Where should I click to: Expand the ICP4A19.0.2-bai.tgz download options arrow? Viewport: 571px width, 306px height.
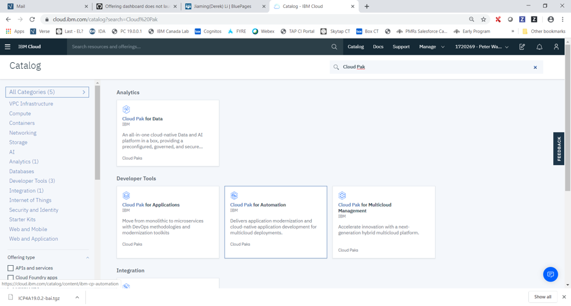(x=77, y=297)
